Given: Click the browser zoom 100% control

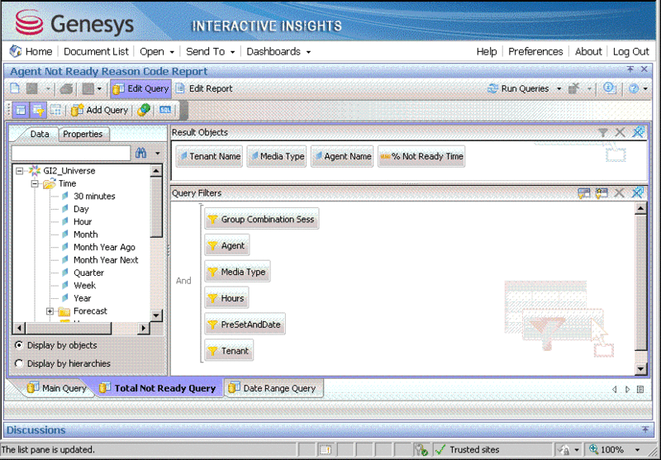Looking at the screenshot, I should pos(615,449).
